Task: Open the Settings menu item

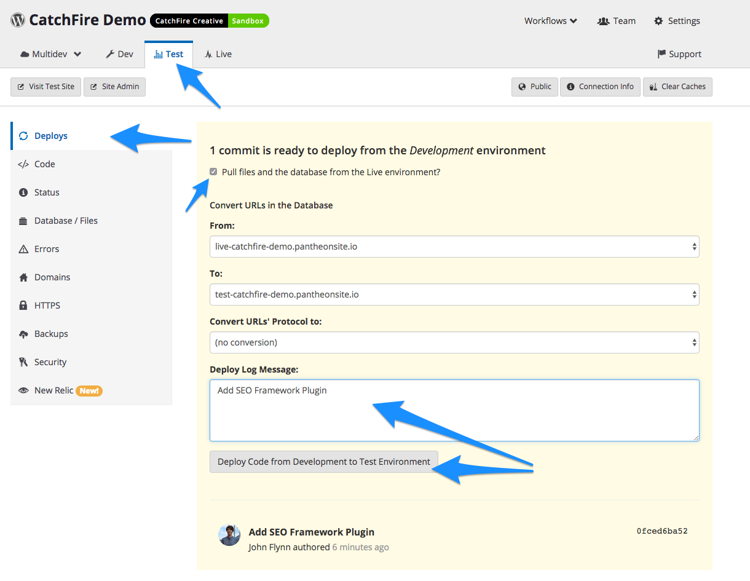Action: pos(677,21)
